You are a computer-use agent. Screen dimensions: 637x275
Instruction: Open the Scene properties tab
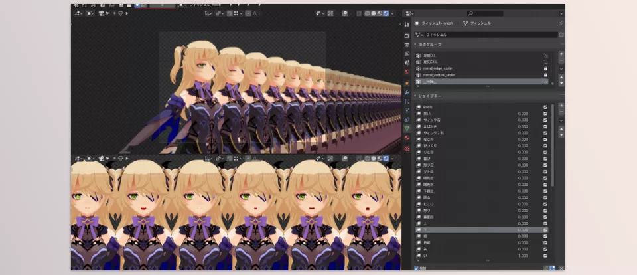(407, 63)
